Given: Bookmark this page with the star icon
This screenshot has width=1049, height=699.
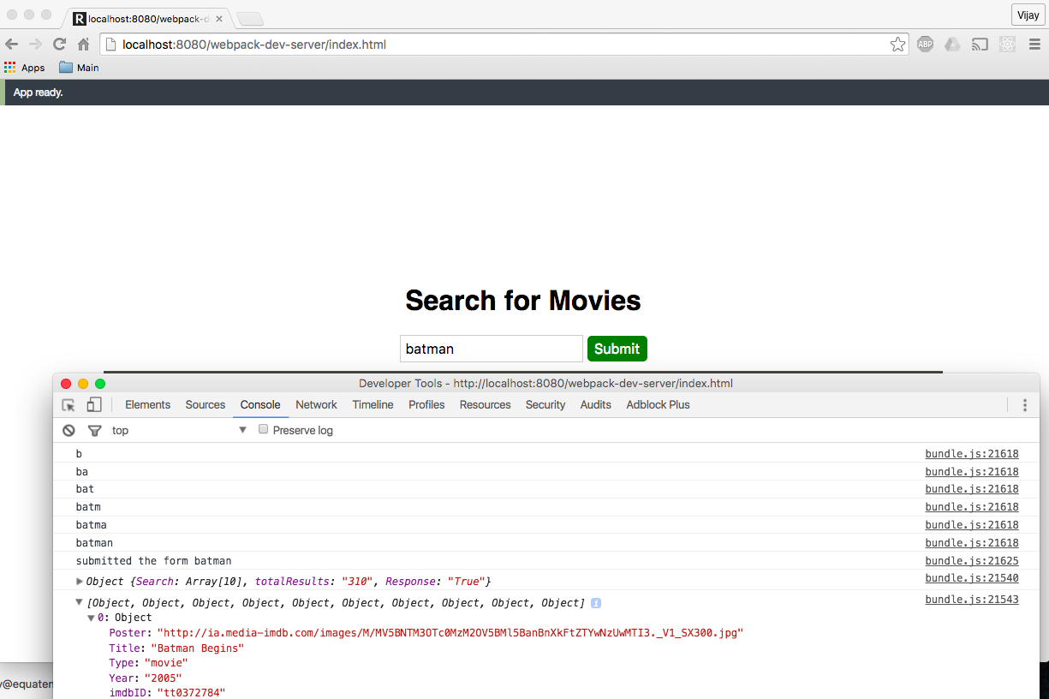Looking at the screenshot, I should click(x=897, y=45).
